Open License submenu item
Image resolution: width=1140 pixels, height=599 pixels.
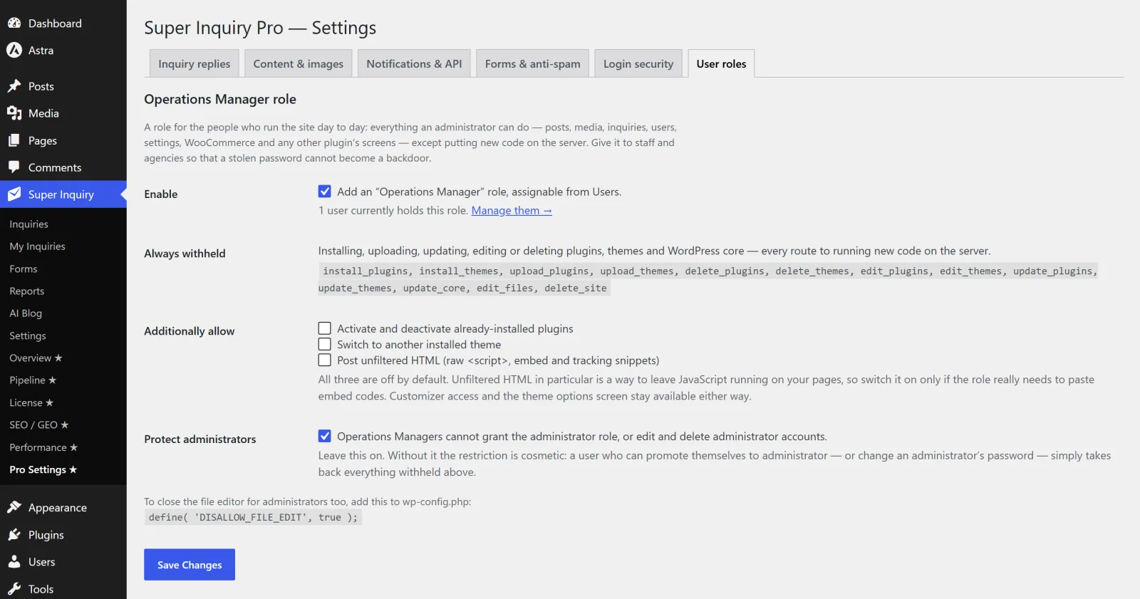pos(31,403)
